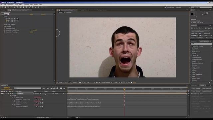Switch to the Stabilizer viewer tab

point(69,12)
